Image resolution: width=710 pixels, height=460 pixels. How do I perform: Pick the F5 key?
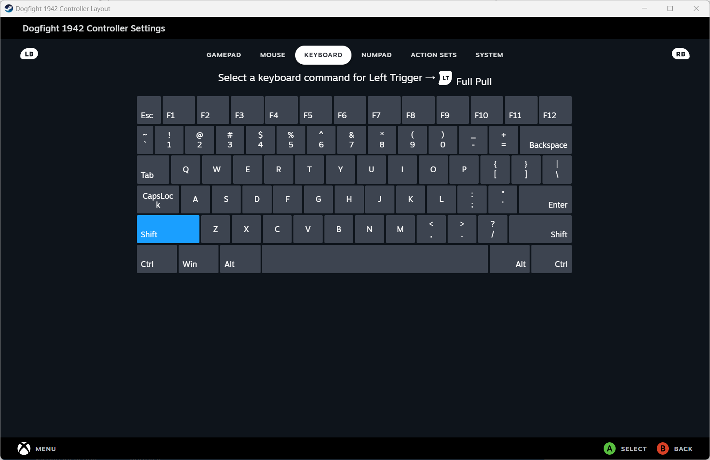316,110
